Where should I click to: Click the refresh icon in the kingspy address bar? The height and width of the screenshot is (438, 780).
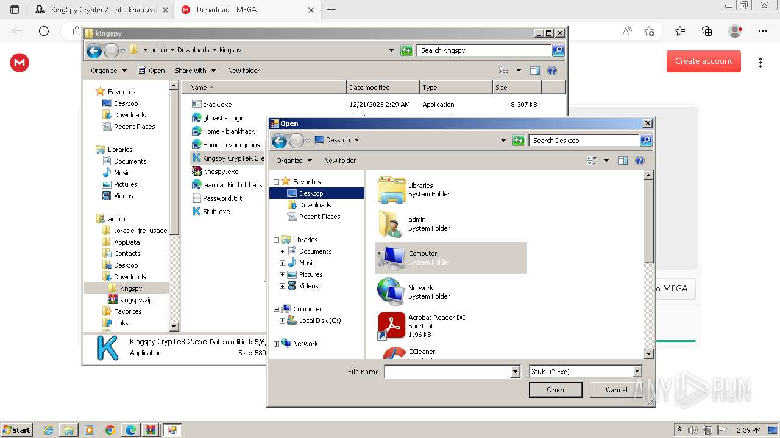coord(406,50)
